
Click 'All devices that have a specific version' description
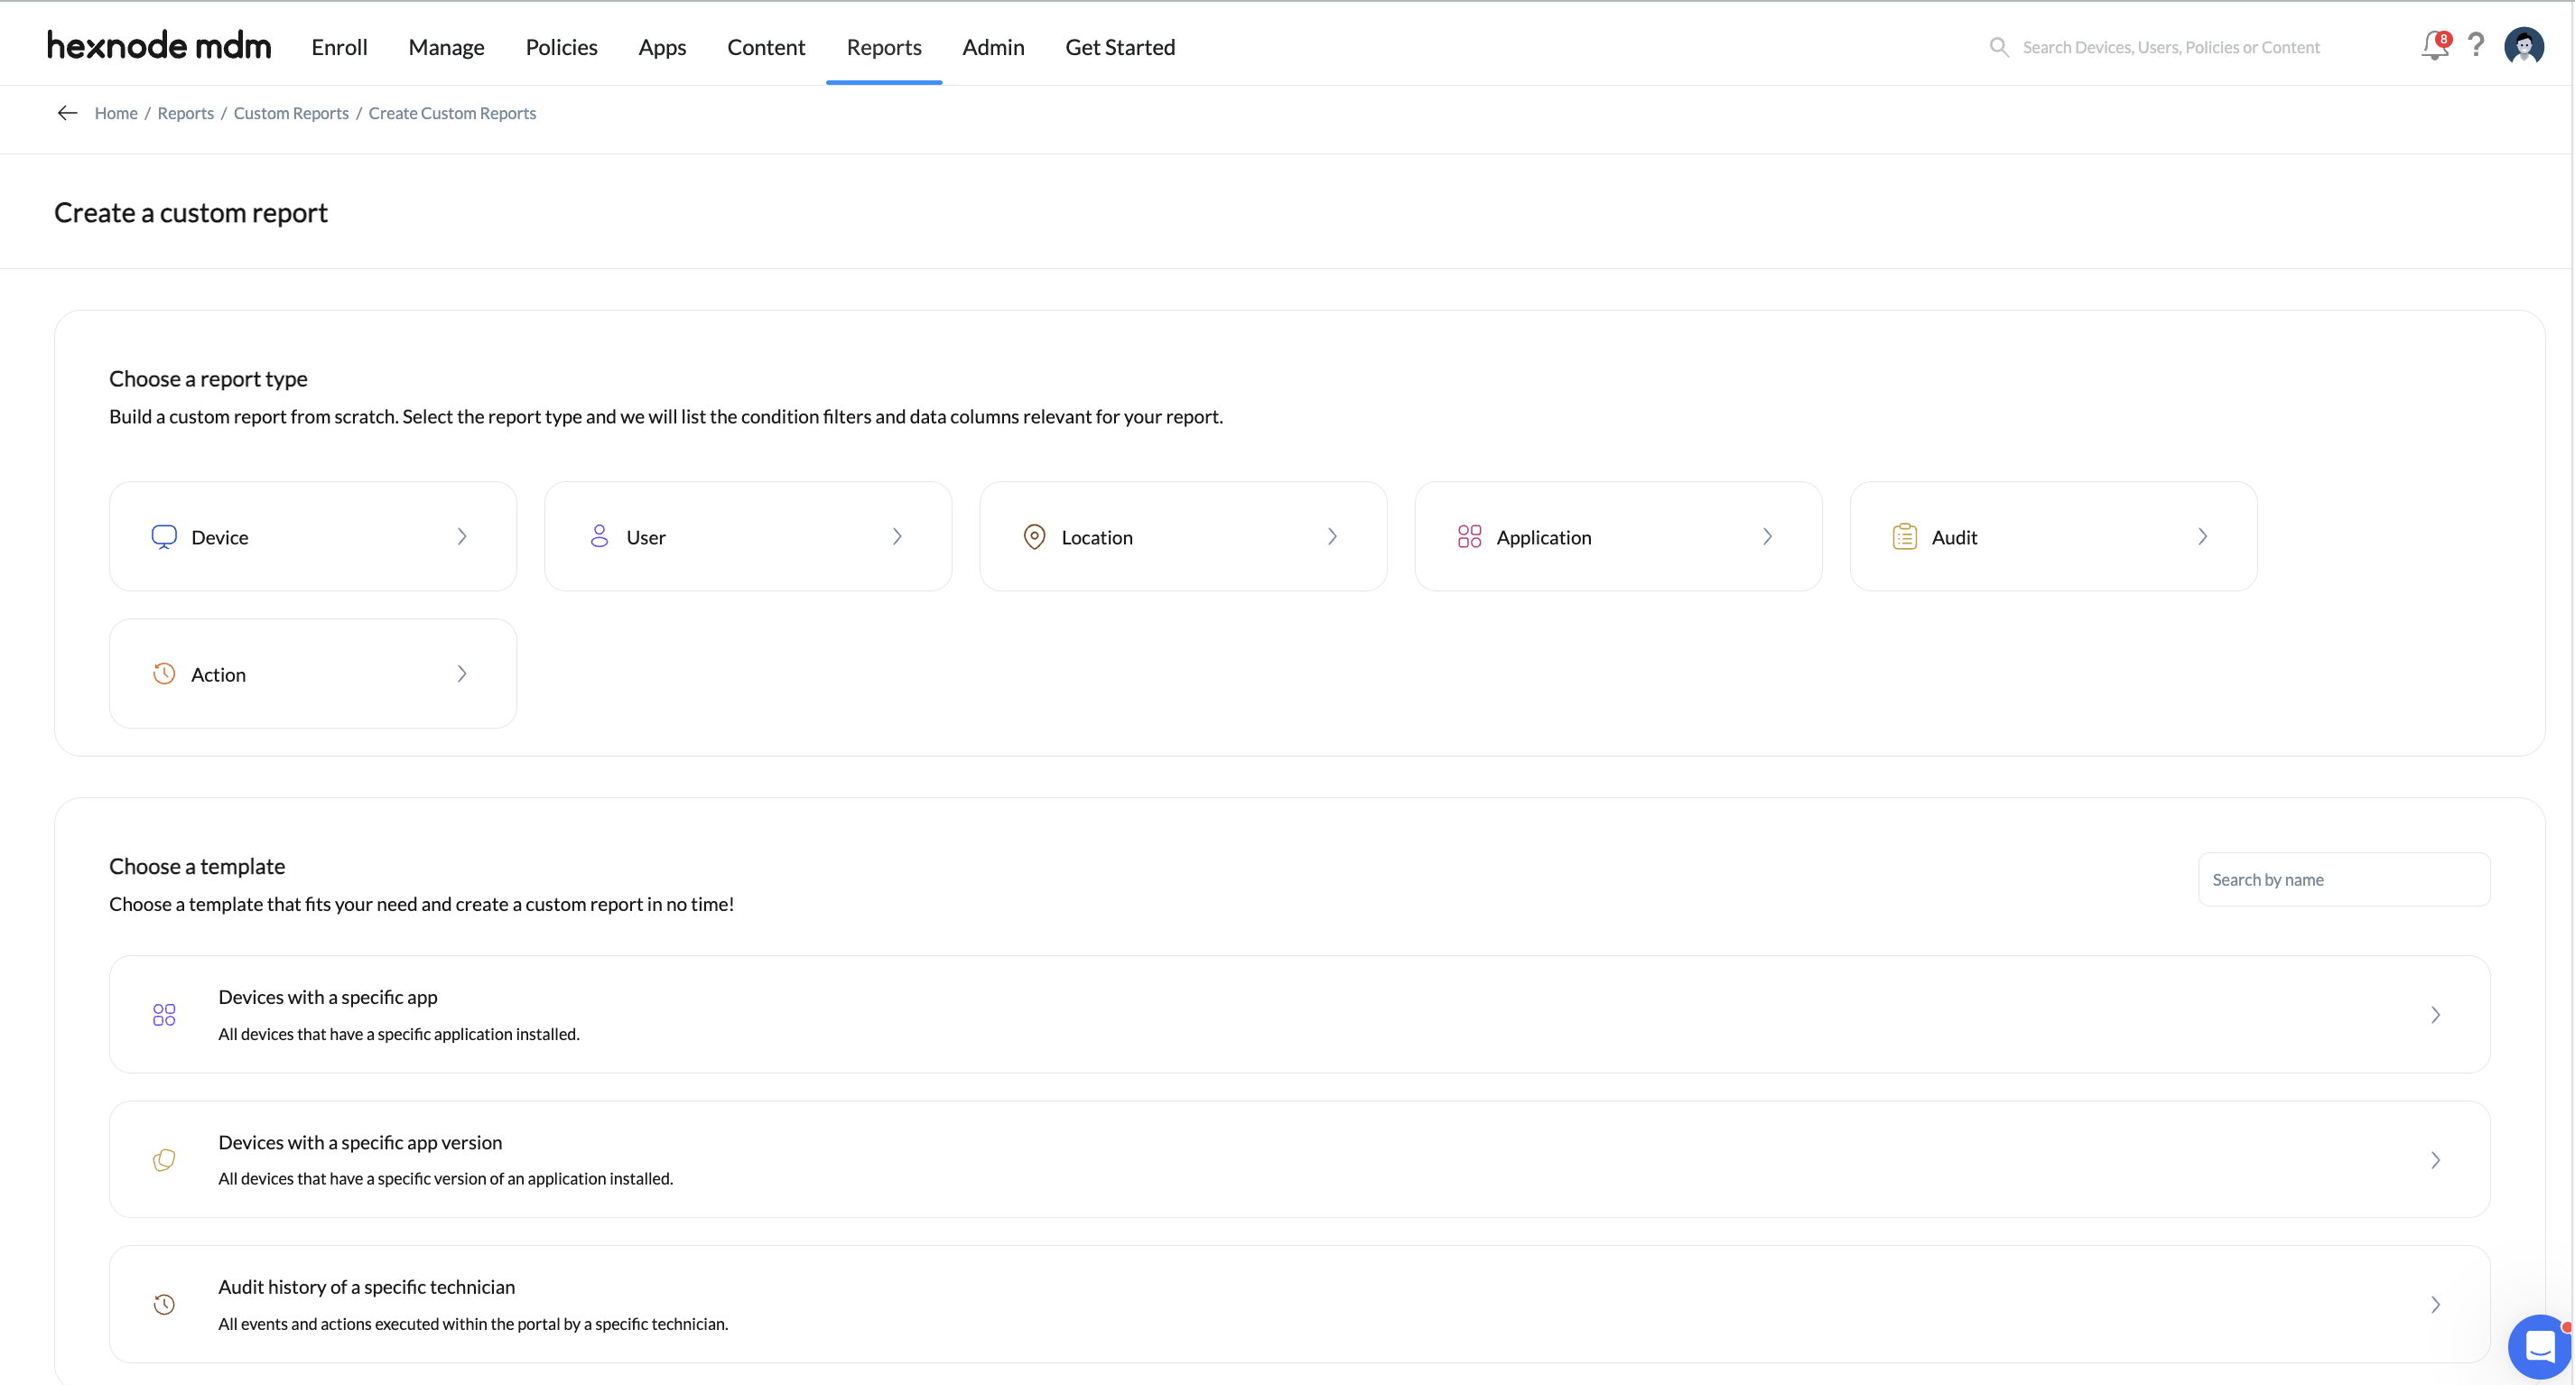point(446,1179)
